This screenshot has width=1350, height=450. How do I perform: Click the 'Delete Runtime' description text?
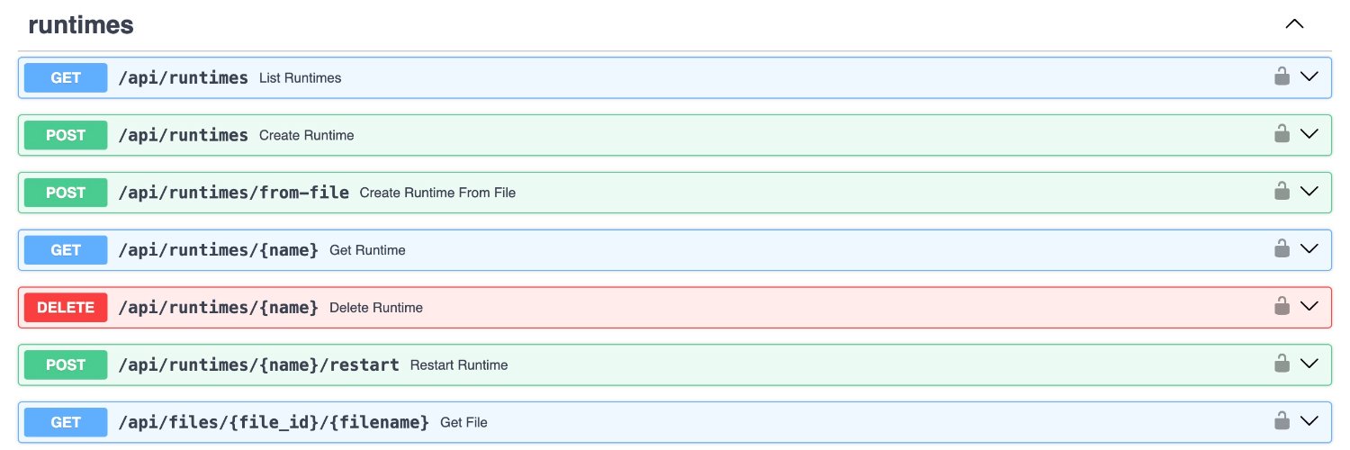376,309
